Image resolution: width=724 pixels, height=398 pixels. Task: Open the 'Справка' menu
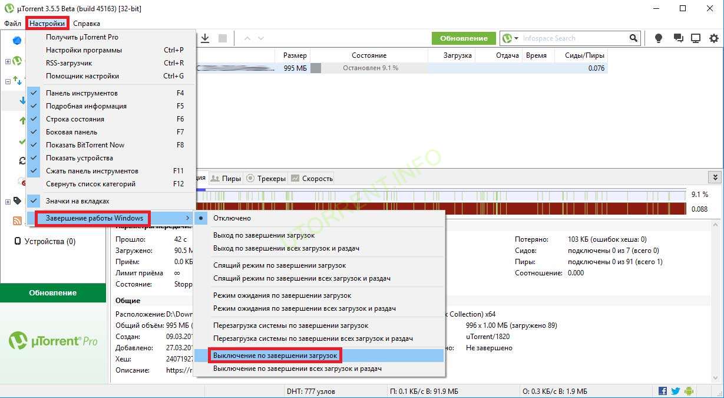point(87,24)
